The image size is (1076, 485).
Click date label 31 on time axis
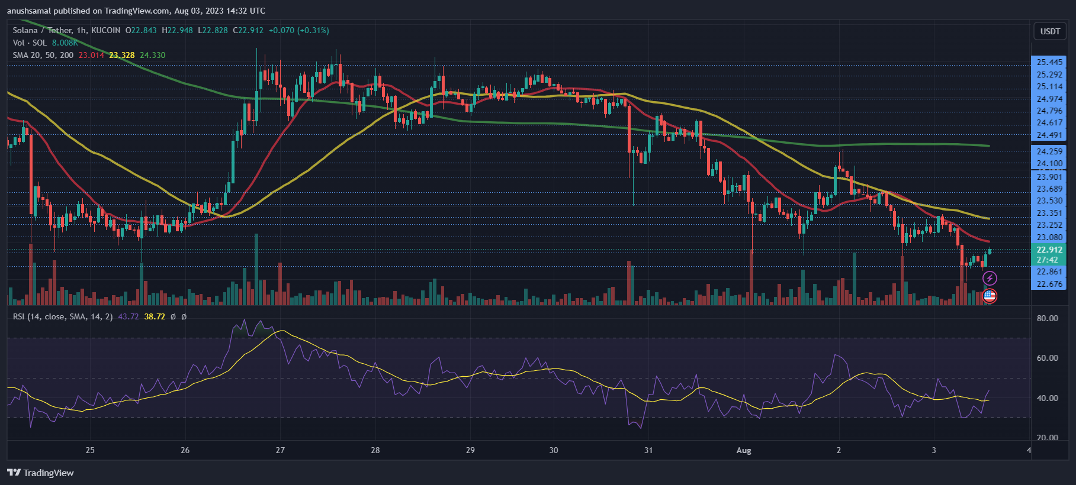tap(648, 450)
